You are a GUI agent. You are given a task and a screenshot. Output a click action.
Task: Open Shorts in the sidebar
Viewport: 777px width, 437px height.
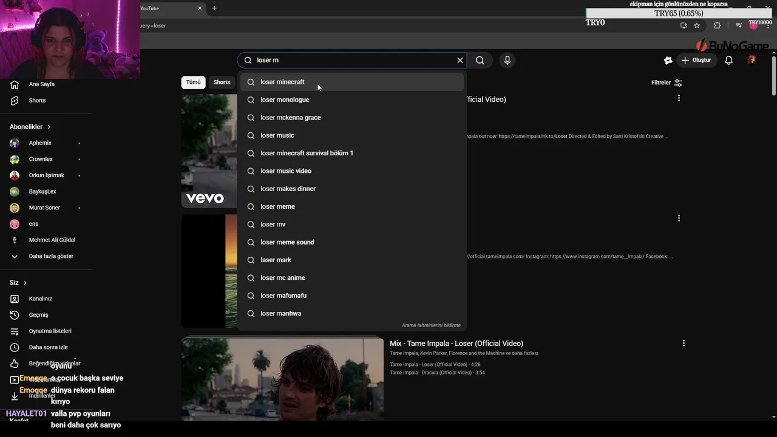[x=46, y=101]
